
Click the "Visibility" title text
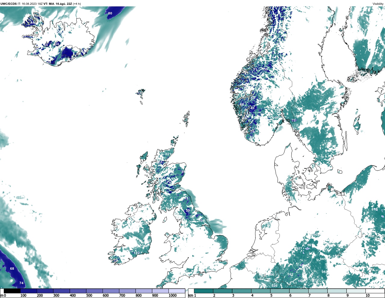click(x=378, y=4)
